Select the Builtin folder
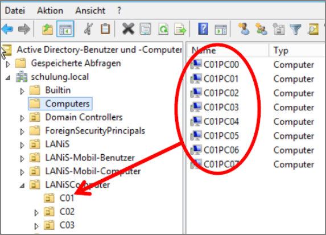 tap(58, 90)
